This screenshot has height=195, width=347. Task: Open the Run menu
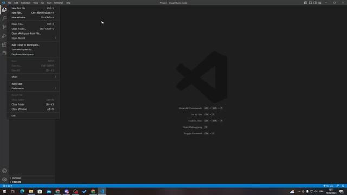pyautogui.click(x=49, y=3)
